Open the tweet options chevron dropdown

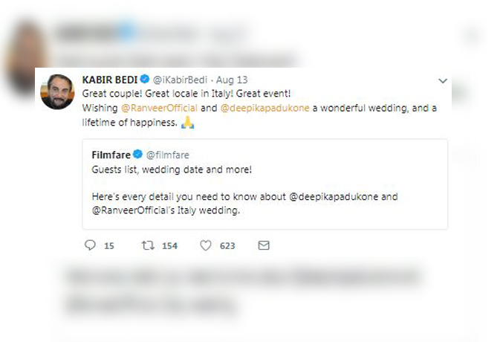click(x=443, y=80)
